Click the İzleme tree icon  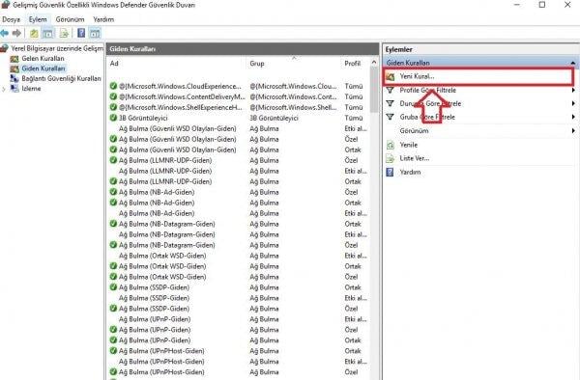pos(14,89)
